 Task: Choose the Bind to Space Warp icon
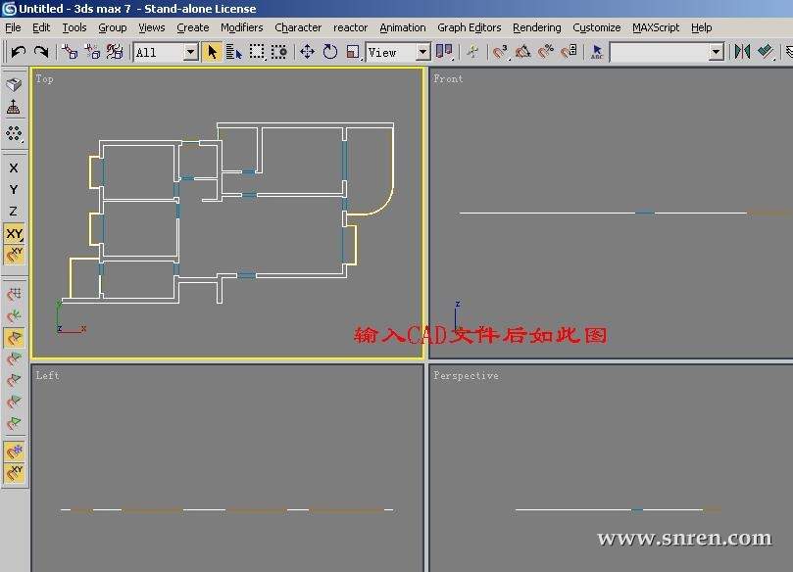point(115,52)
